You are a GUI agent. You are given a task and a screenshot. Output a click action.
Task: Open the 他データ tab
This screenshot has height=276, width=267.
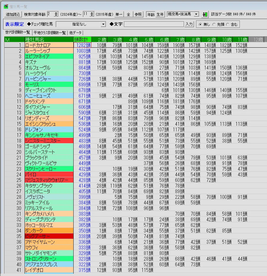tap(75, 33)
